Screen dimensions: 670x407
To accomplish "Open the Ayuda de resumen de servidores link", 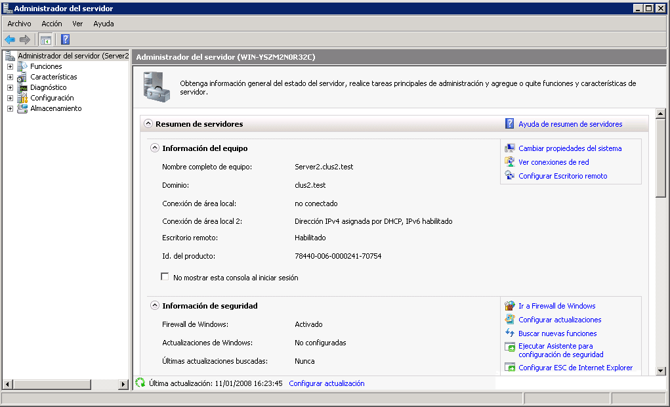I will pyautogui.click(x=570, y=124).
